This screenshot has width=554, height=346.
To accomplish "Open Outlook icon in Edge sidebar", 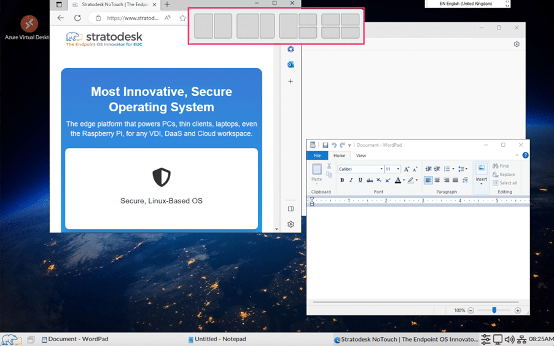I will pyautogui.click(x=291, y=65).
